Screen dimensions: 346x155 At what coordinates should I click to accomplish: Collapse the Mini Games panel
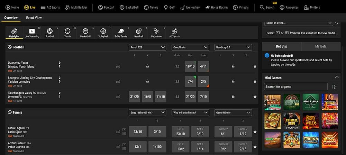pos(337,77)
